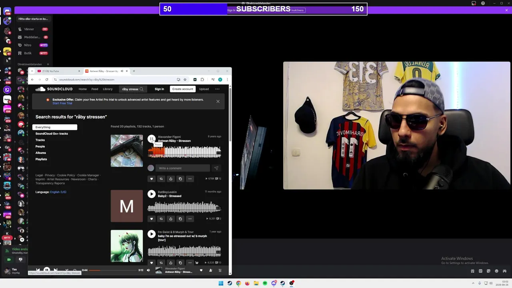Image resolution: width=512 pixels, height=288 pixels.
Task: Click Sign in on SoundCloud
Action: tap(159, 89)
